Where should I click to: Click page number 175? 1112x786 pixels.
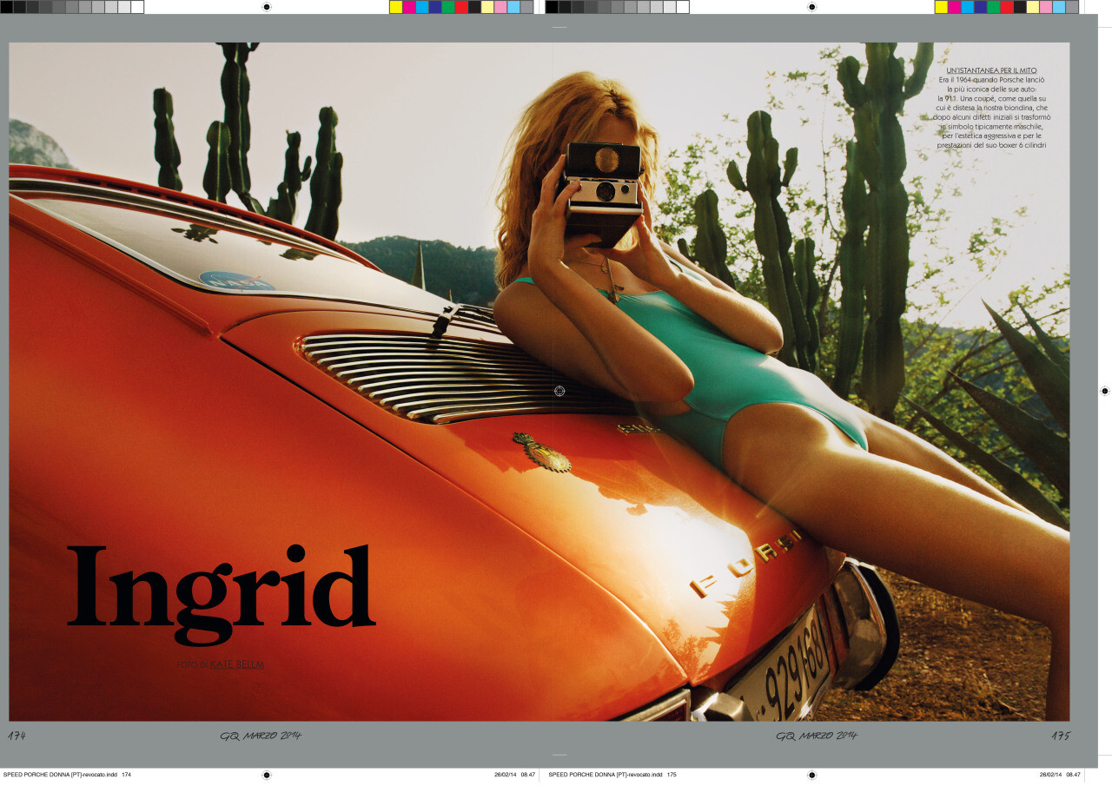(1061, 736)
